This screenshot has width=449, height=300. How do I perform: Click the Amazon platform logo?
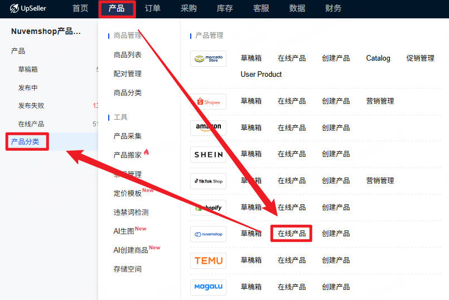[208, 127]
